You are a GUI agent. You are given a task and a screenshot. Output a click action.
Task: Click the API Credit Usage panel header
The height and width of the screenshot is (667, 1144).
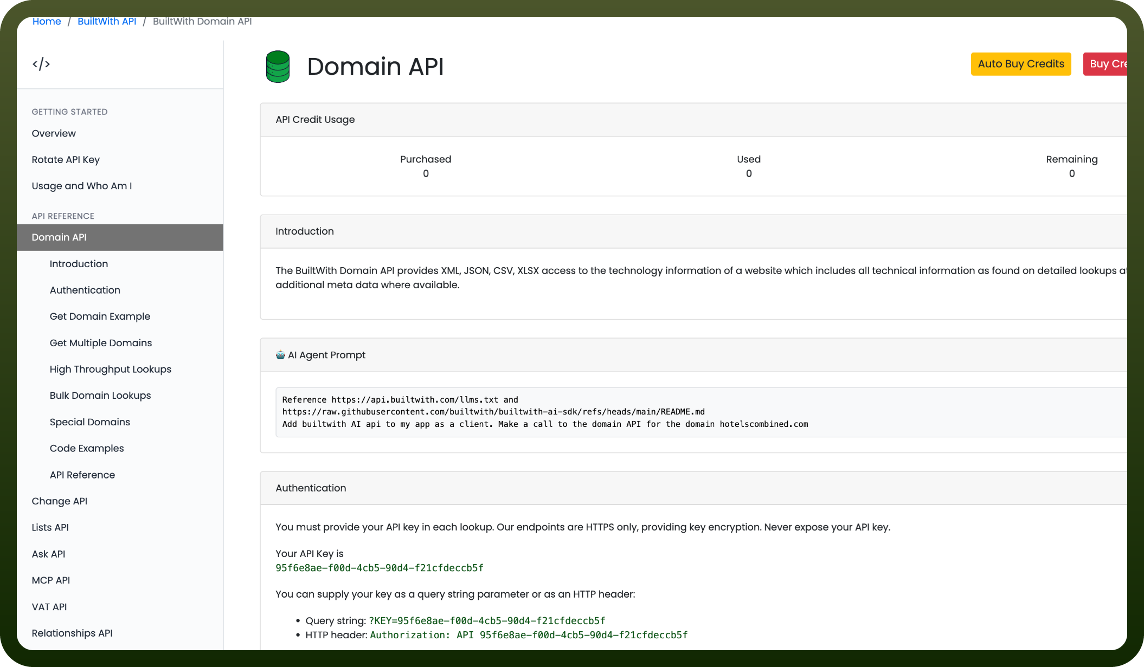point(693,120)
